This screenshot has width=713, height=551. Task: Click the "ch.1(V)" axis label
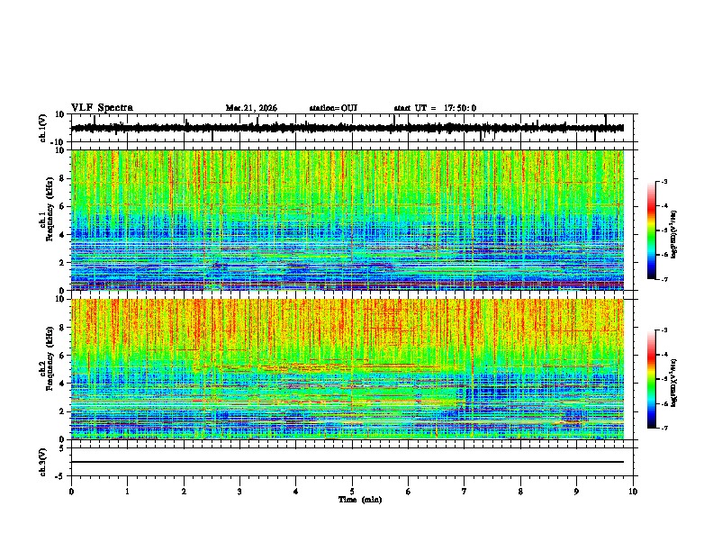pos(42,128)
